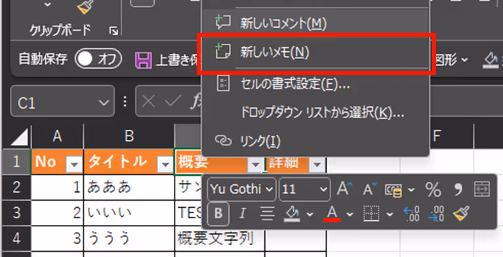This screenshot has height=257, width=503.
Task: Apply comma style in mini toolbar
Action: click(458, 189)
